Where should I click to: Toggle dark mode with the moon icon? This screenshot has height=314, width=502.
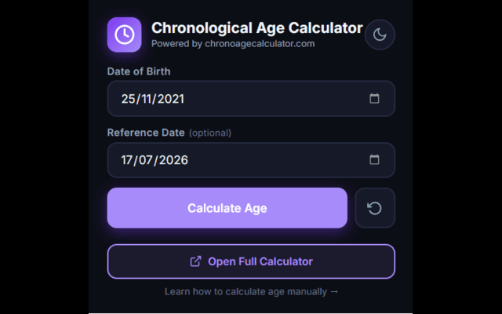click(x=380, y=35)
